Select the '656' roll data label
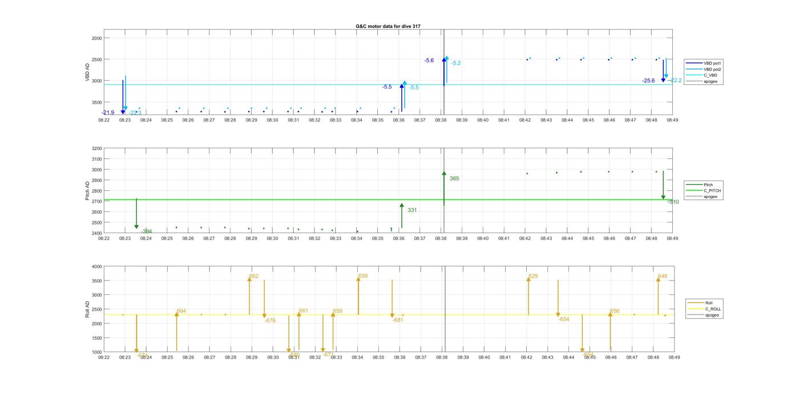The height and width of the screenshot is (395, 799). click(x=615, y=311)
